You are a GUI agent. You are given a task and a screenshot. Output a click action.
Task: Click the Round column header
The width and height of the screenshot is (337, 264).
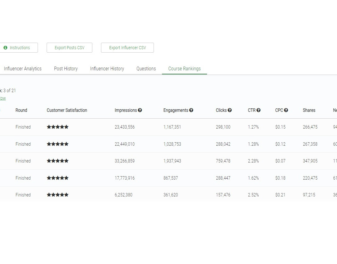pos(21,110)
